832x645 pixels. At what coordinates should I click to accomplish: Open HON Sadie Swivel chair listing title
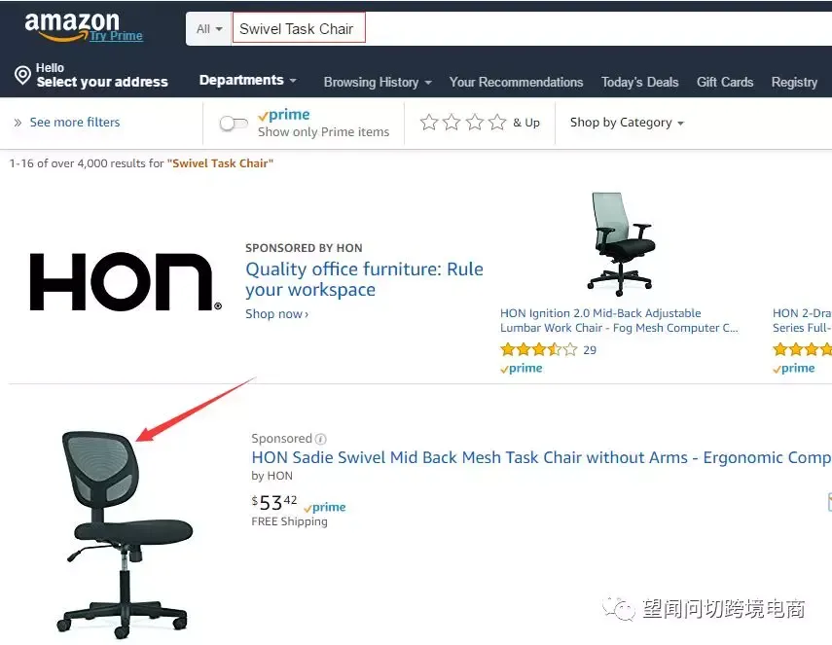pos(541,457)
